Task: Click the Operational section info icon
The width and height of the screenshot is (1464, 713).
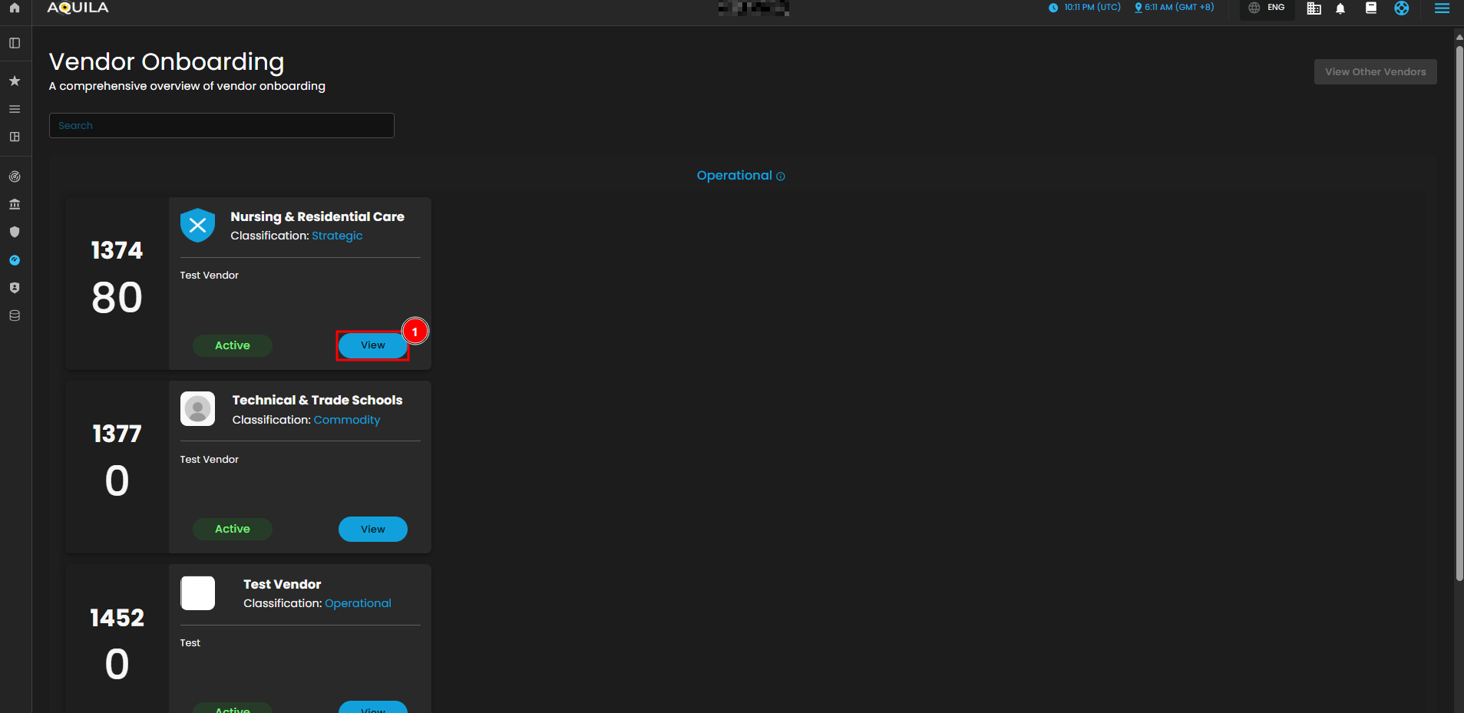Action: 781,177
